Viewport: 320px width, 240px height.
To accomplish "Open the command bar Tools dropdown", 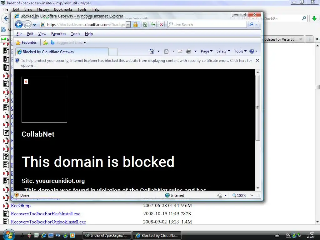I will (x=240, y=51).
